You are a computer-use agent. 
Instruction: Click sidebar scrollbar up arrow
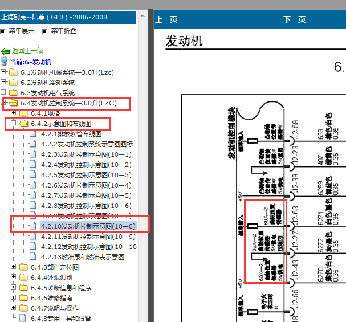pyautogui.click(x=143, y=15)
